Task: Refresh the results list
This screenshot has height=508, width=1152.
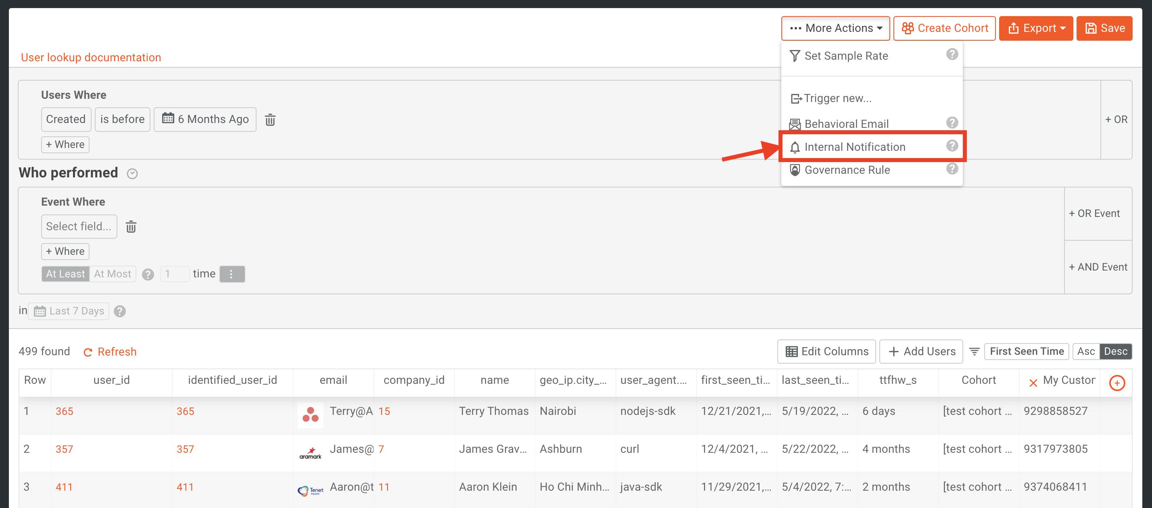Action: 110,352
